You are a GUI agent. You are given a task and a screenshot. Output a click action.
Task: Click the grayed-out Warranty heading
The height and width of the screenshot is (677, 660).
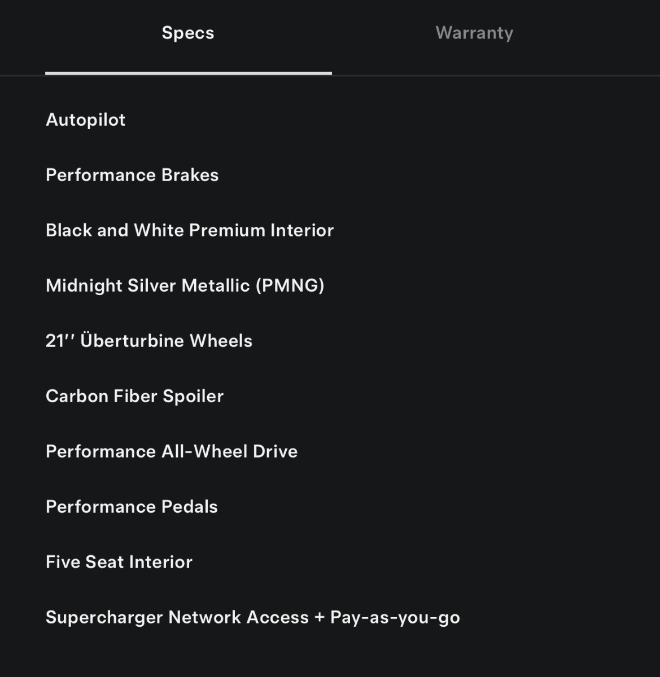474,33
